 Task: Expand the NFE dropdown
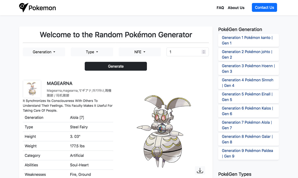click(x=140, y=52)
